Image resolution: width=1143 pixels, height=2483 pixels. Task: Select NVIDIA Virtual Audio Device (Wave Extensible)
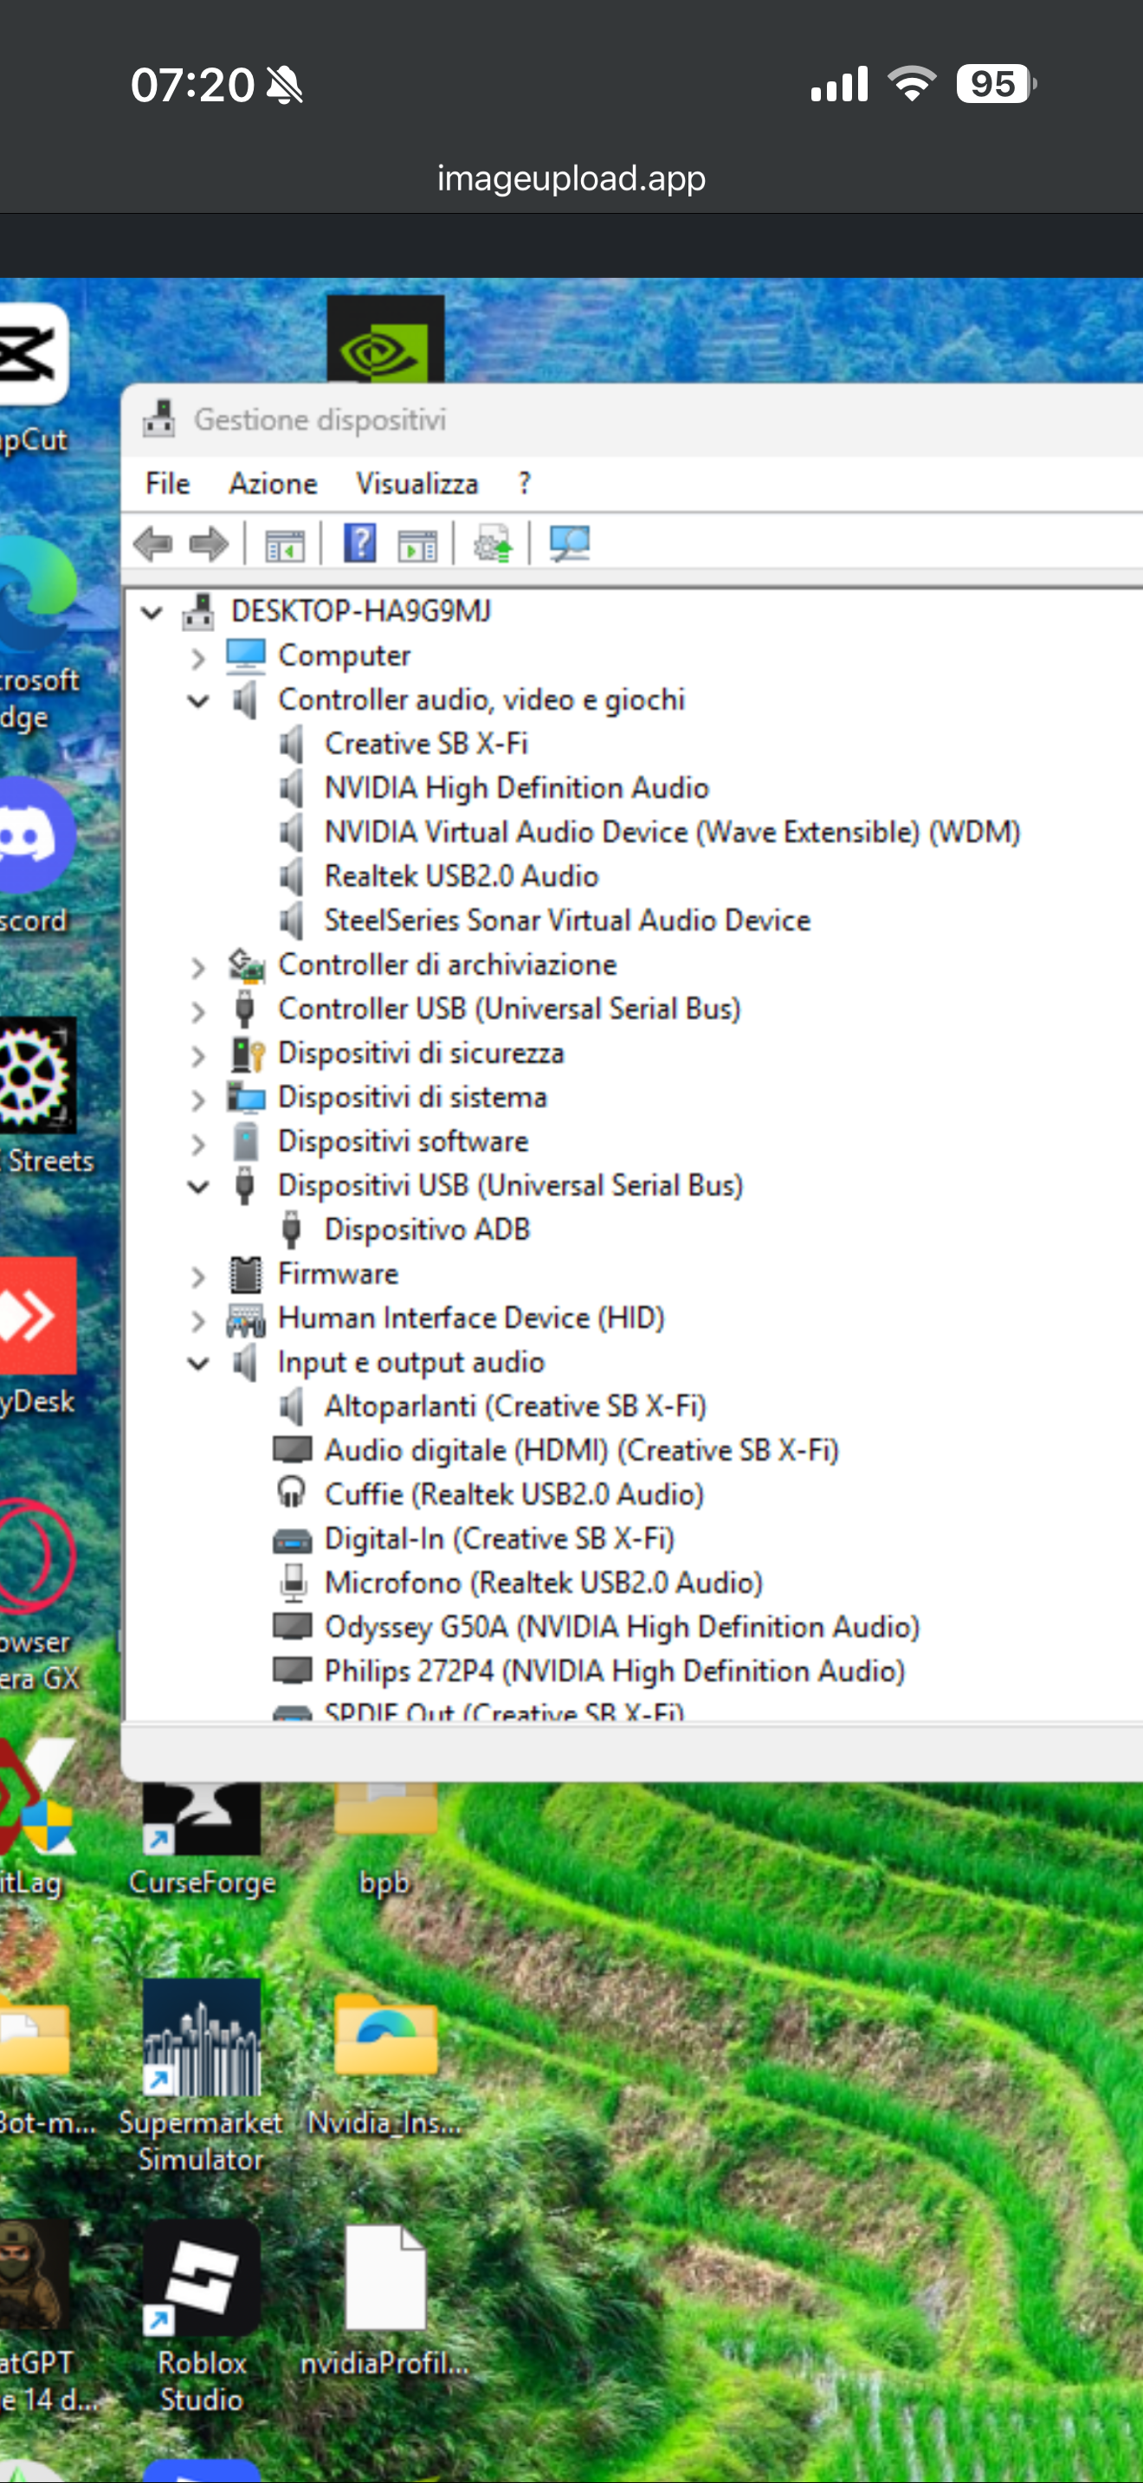(x=672, y=833)
